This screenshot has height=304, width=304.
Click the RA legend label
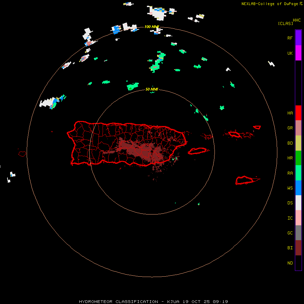(290, 173)
